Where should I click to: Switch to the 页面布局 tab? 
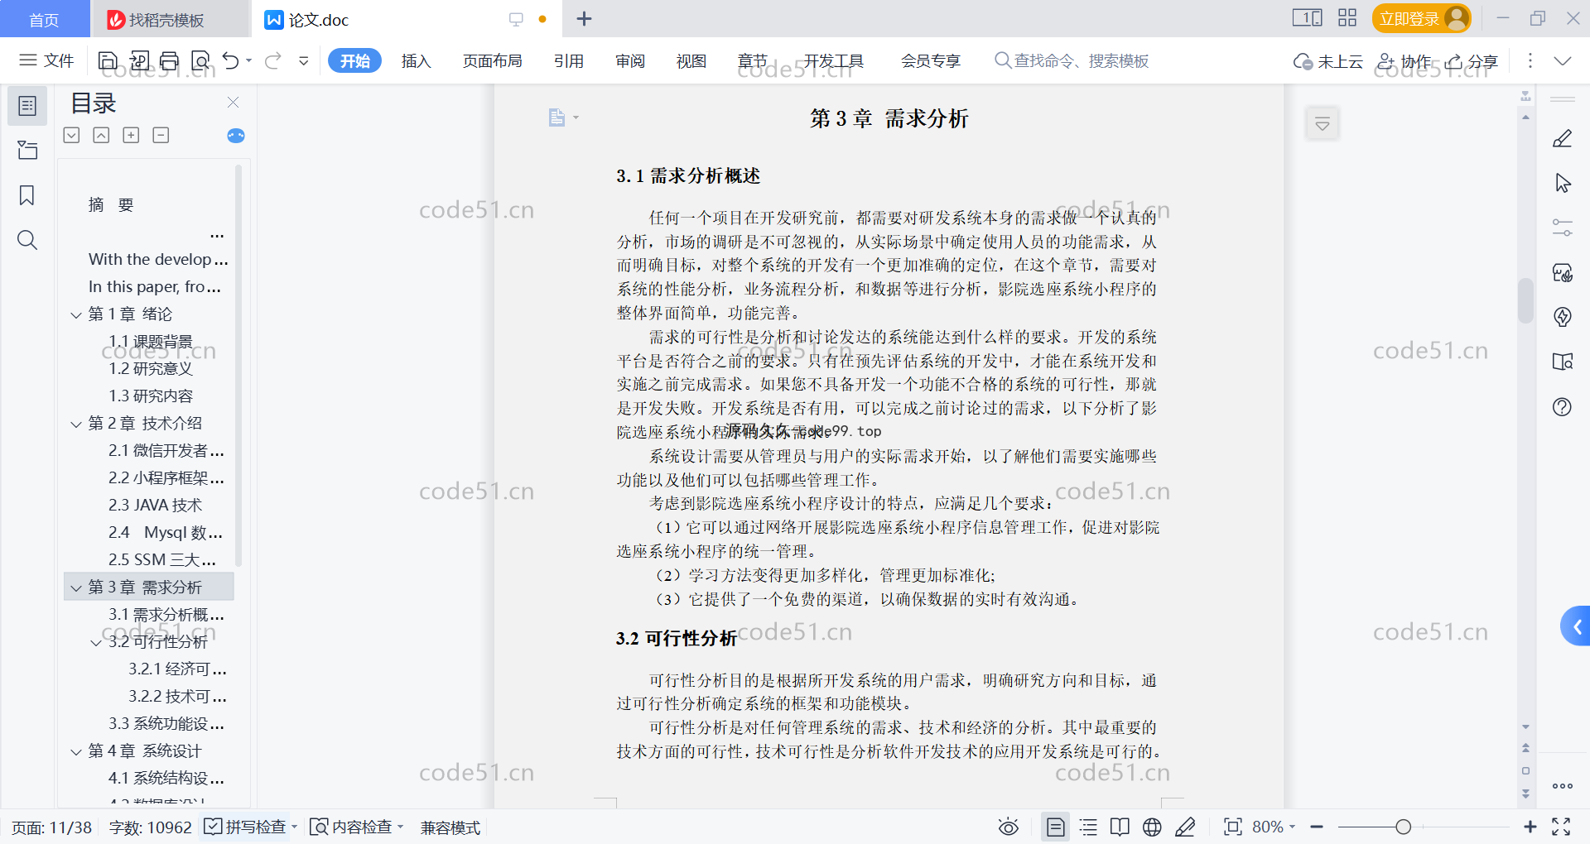pos(492,60)
